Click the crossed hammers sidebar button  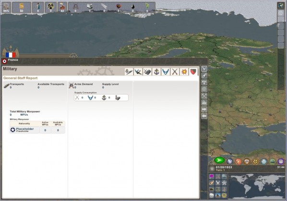coord(204,95)
